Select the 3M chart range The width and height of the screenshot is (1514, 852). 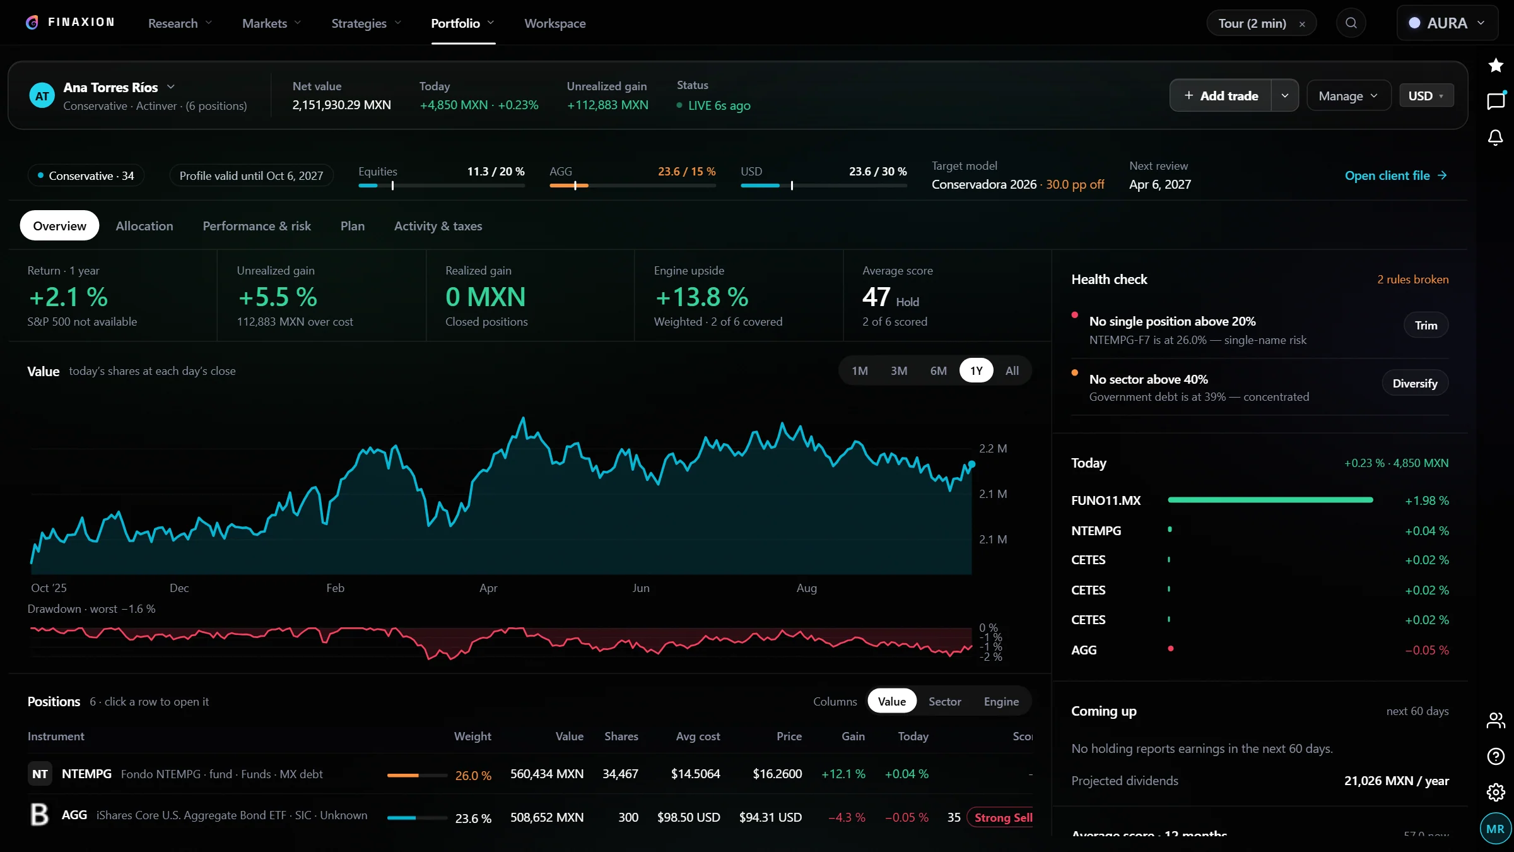899,370
